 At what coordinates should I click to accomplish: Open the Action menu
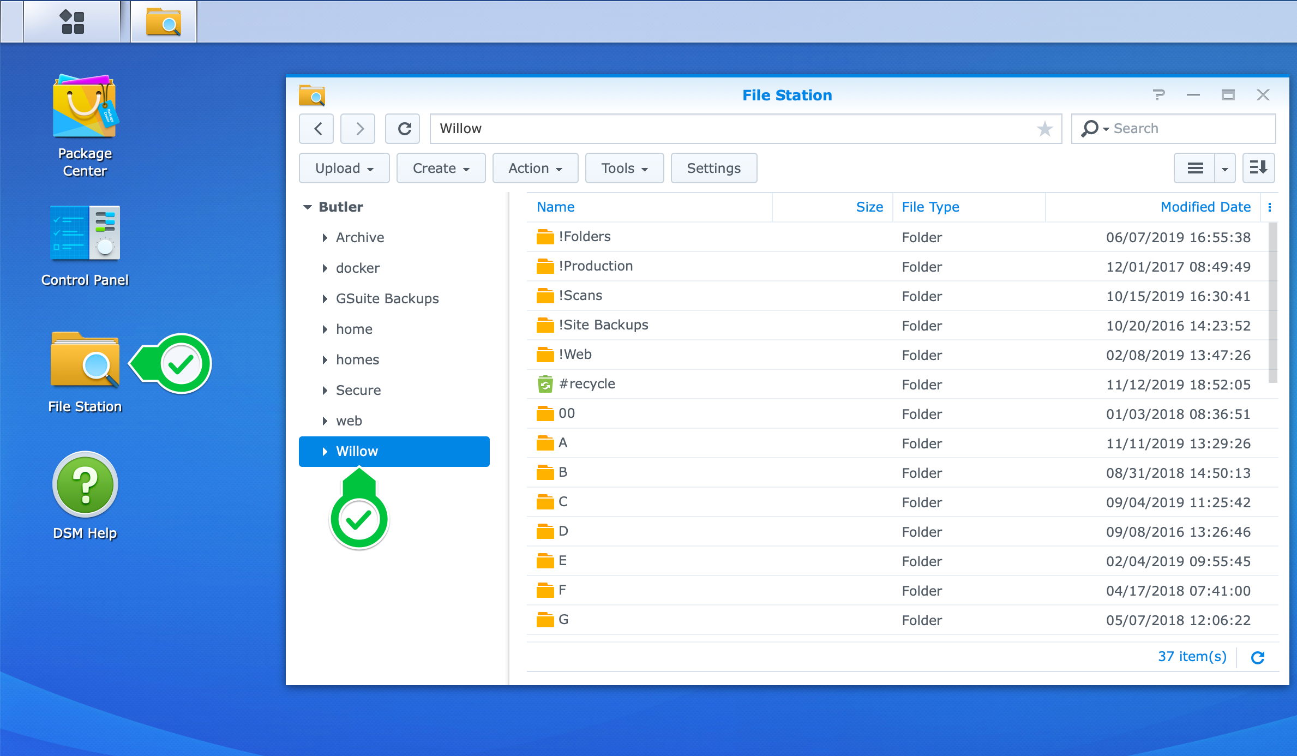(535, 168)
